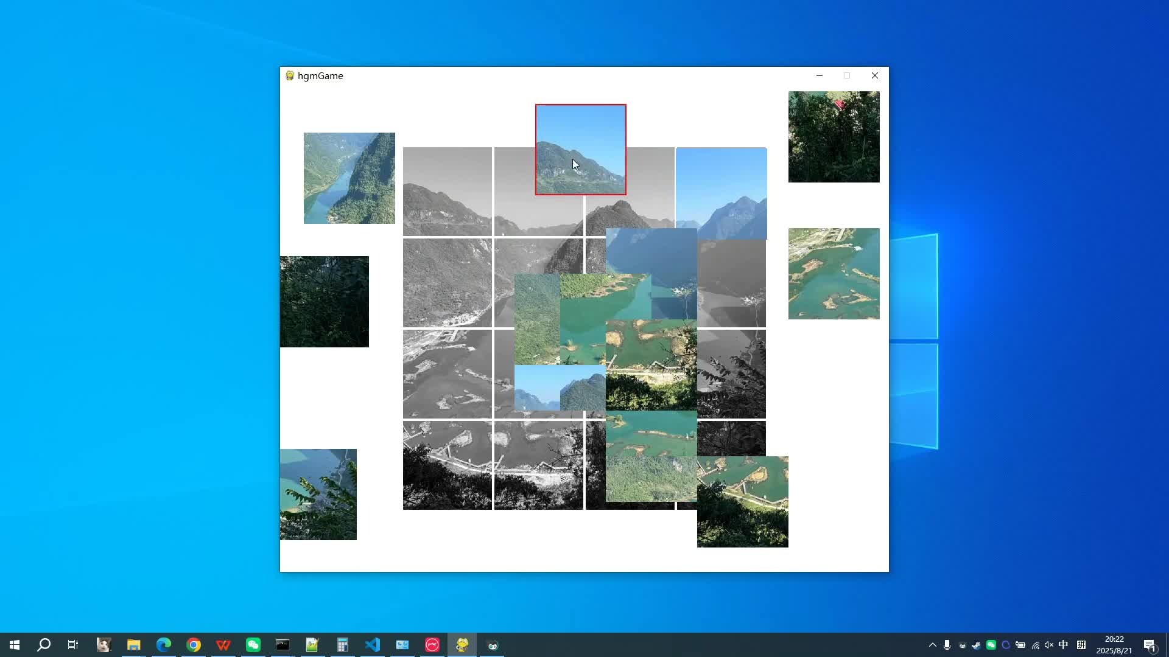Open File Explorer from the taskbar
Image resolution: width=1169 pixels, height=657 pixels.
click(134, 645)
